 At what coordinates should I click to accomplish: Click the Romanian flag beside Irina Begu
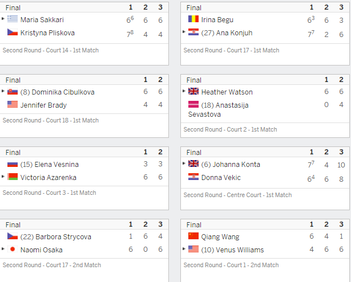coord(193,19)
